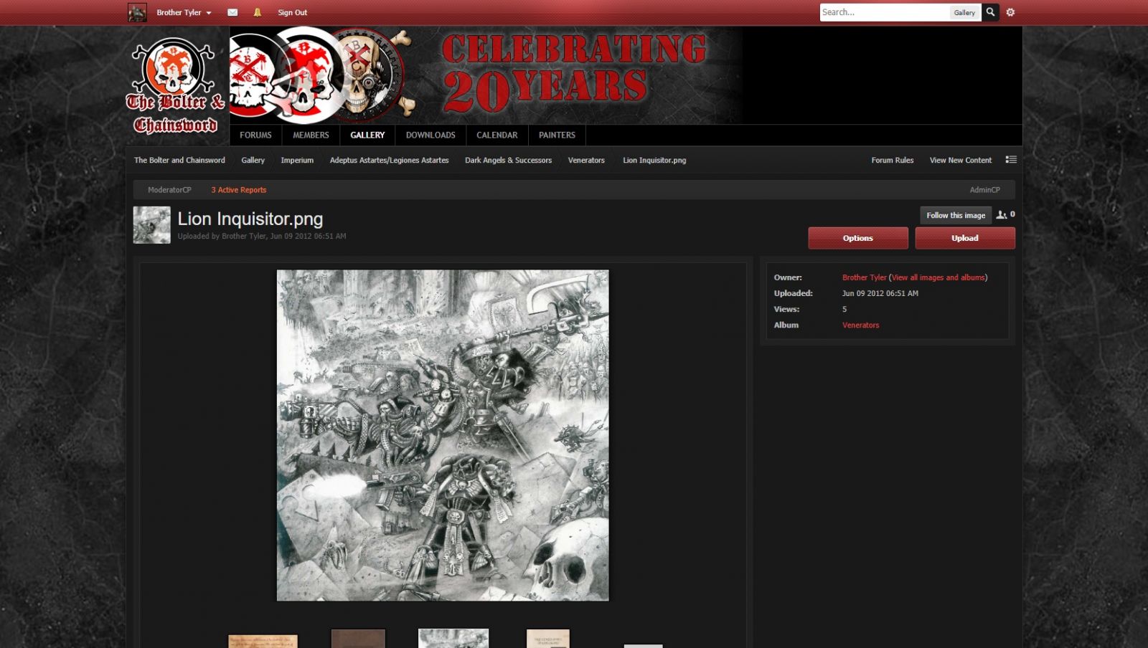The image size is (1148, 648).
Task: Click the list view icon beside View New Content
Action: [x=1011, y=160]
